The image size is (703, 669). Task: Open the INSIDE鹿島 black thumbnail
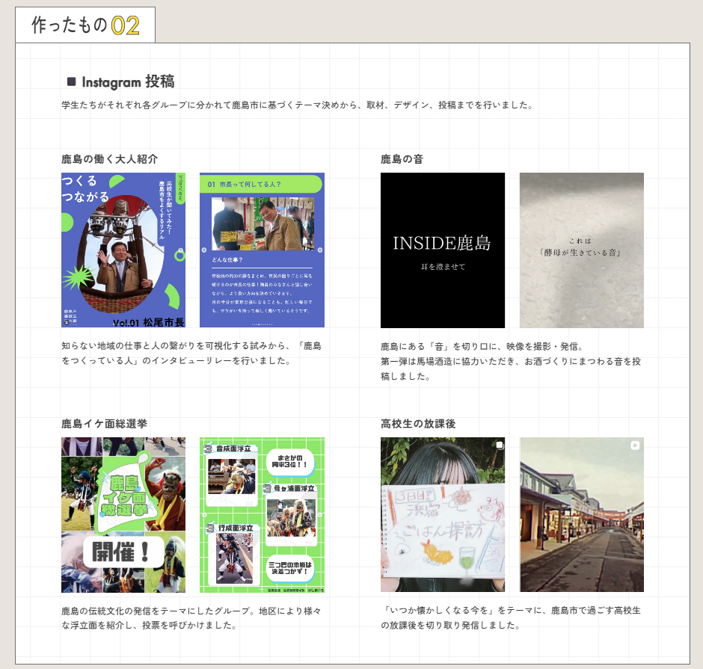[443, 250]
